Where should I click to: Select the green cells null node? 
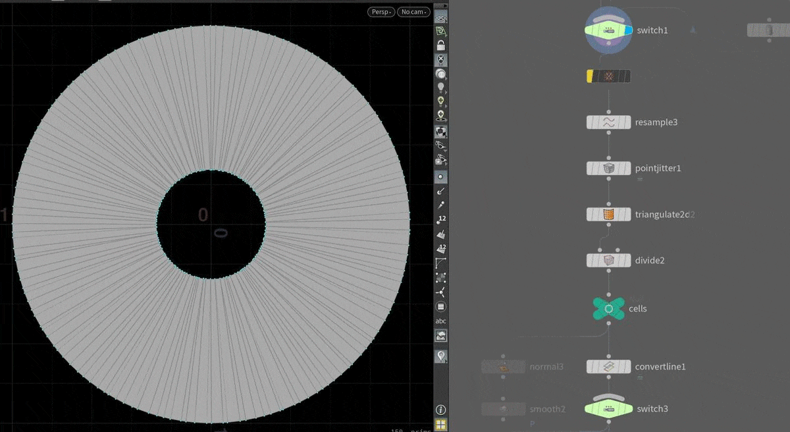pyautogui.click(x=609, y=308)
